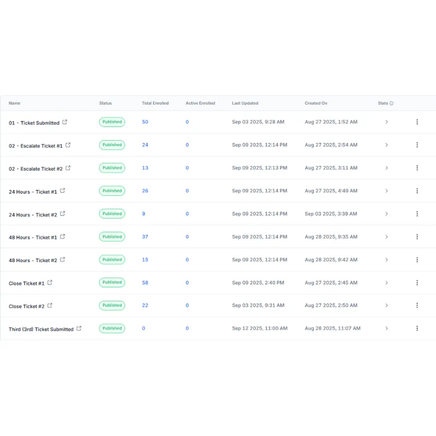
Task: Select the 01 - Ticket Submitted workflow name
Action: (x=34, y=123)
